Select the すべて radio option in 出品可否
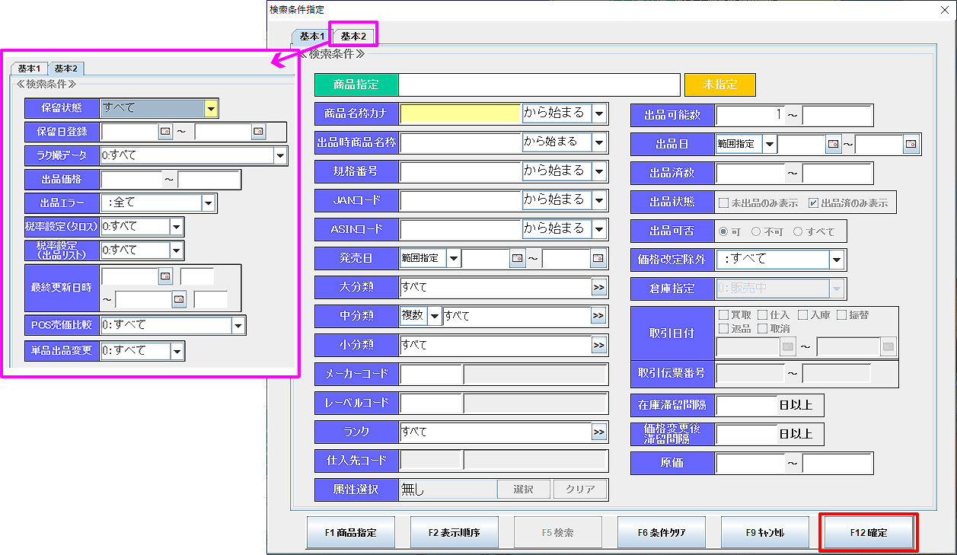 point(798,231)
